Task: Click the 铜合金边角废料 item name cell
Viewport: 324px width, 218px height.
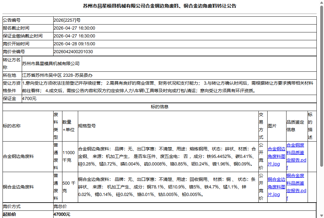Action: pos(28,187)
